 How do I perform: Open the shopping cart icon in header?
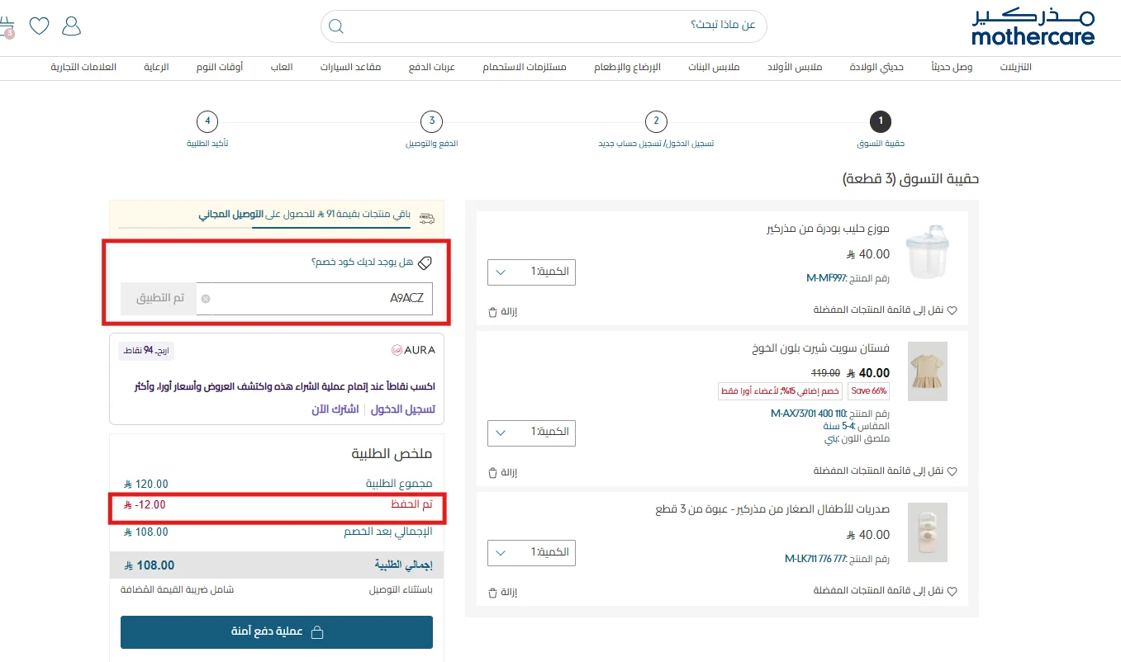pyautogui.click(x=7, y=27)
